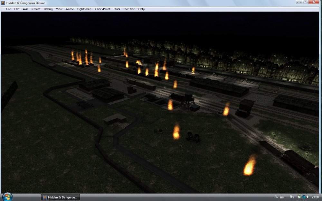
Task: Click the volume speaker tray icon
Action: pyautogui.click(x=308, y=197)
